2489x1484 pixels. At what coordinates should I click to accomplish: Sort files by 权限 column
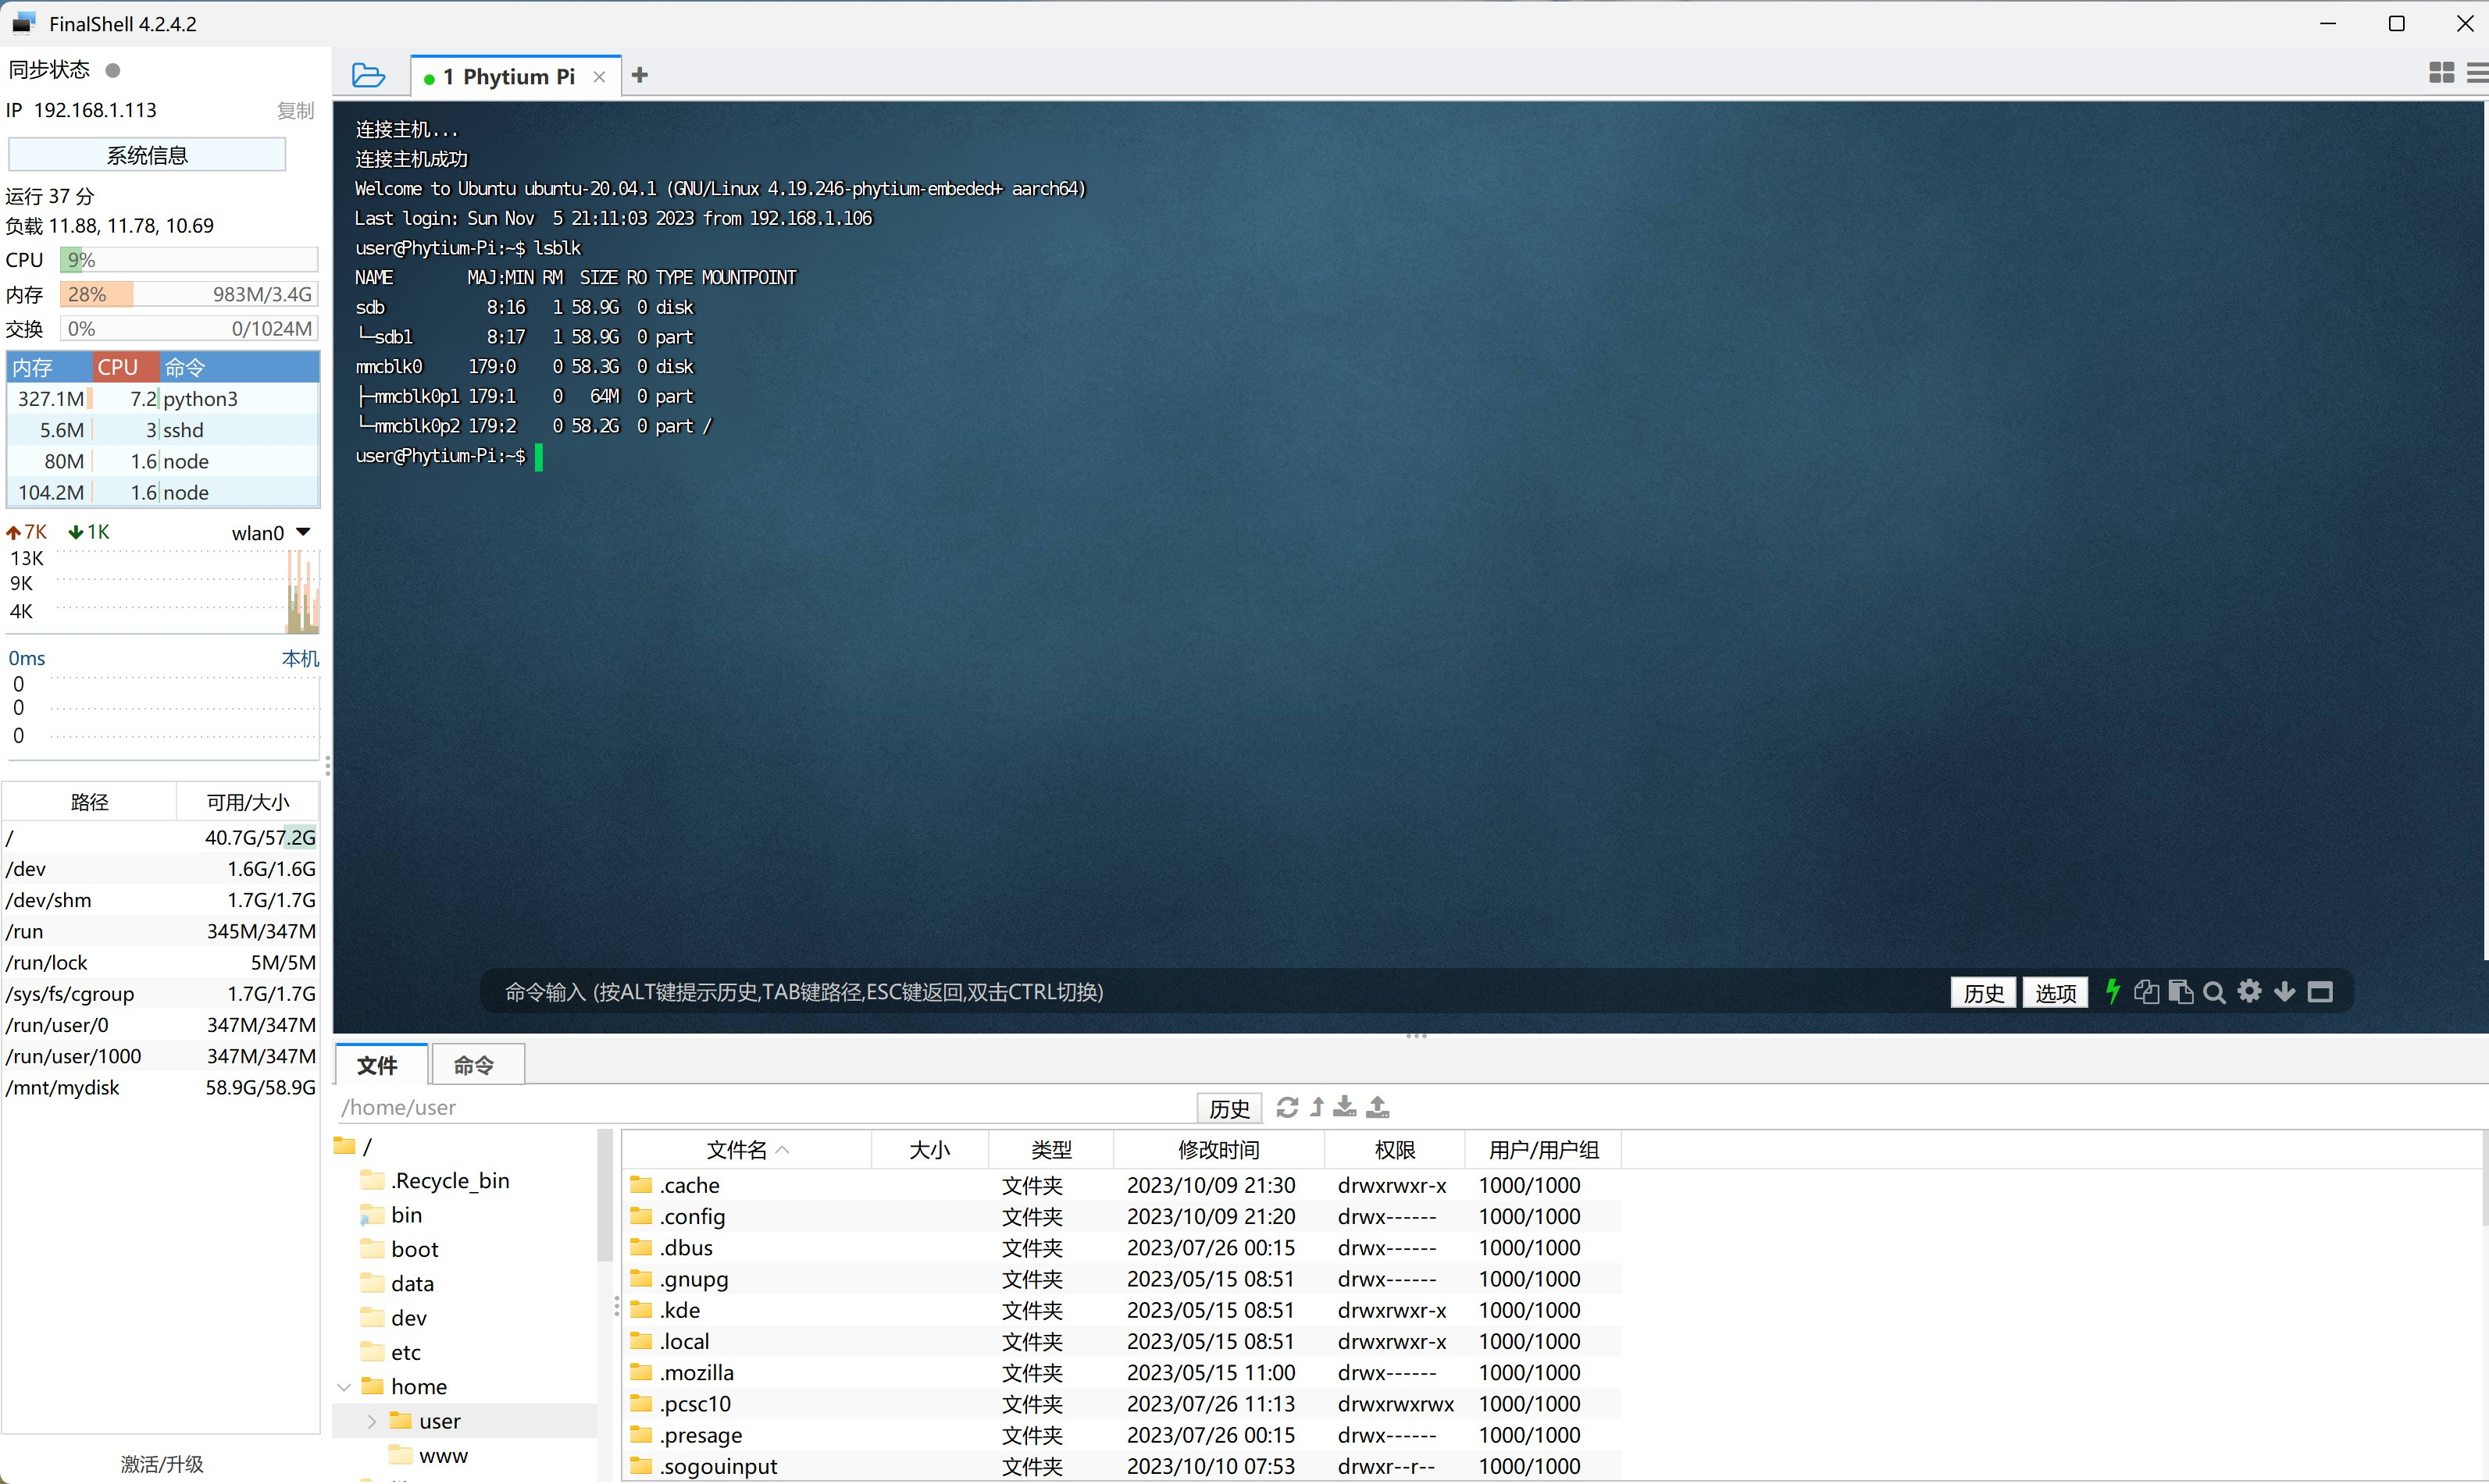click(1395, 1150)
